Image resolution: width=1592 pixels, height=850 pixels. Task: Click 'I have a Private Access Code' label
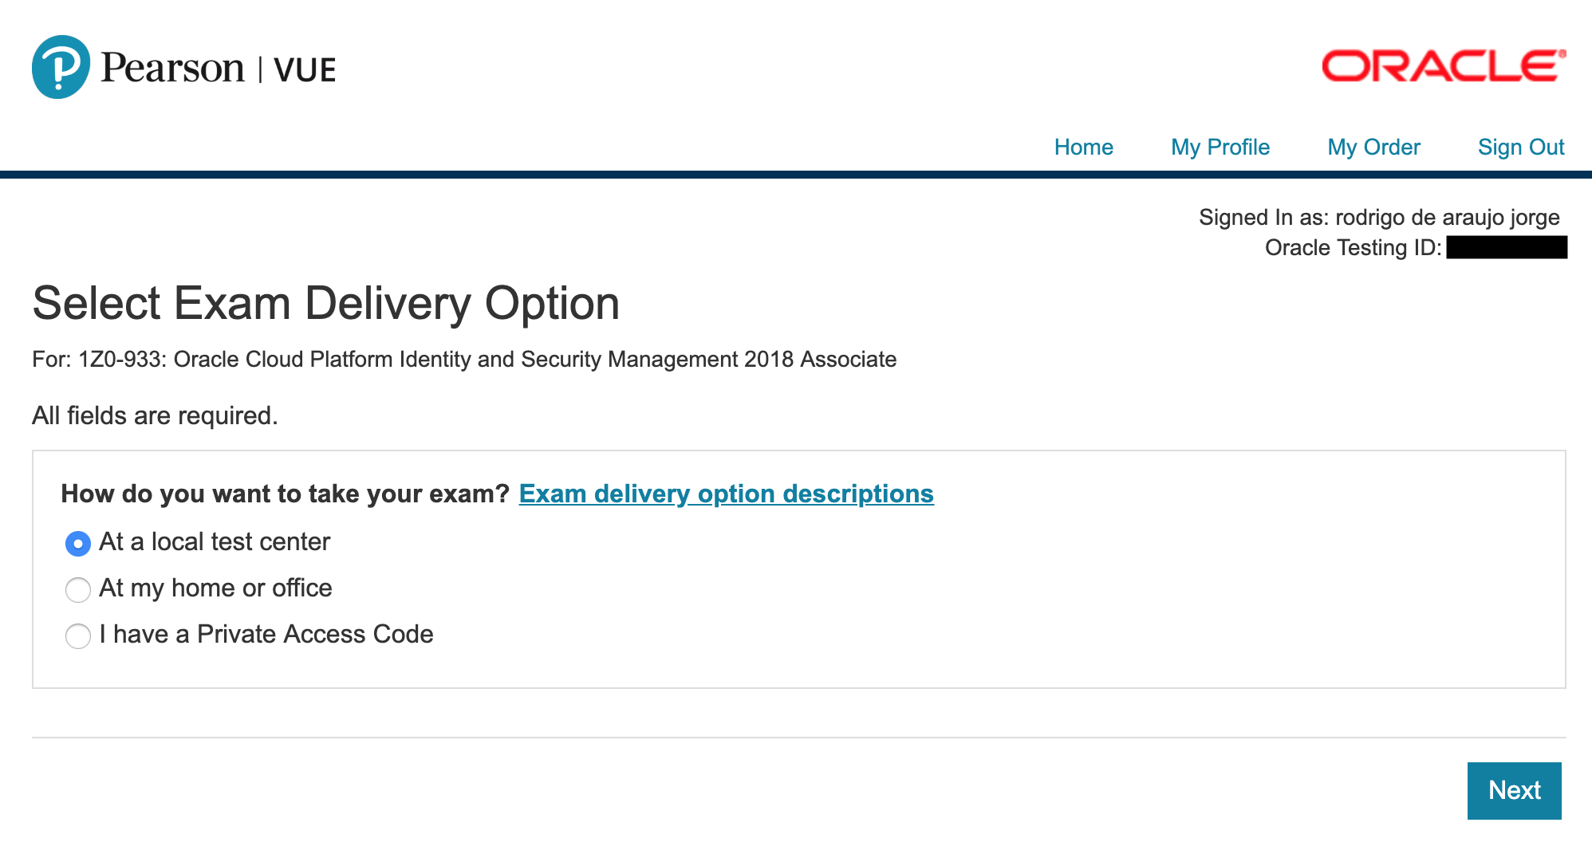tap(266, 634)
